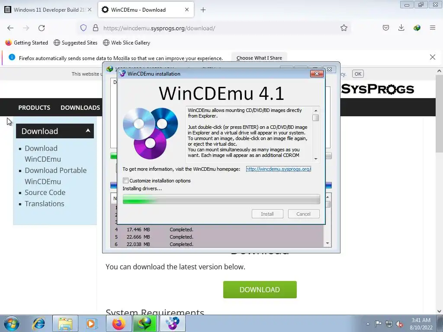
Task: Visit the wincdemu.sysprogs.org homepage link
Action: pyautogui.click(x=278, y=169)
